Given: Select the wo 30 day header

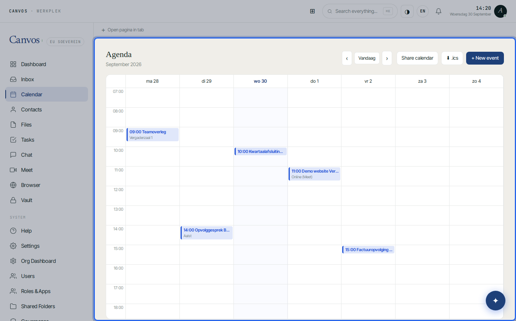Looking at the screenshot, I should pyautogui.click(x=260, y=81).
